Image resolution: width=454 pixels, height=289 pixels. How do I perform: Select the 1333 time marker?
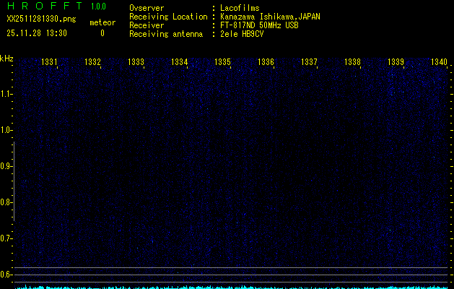coord(136,63)
